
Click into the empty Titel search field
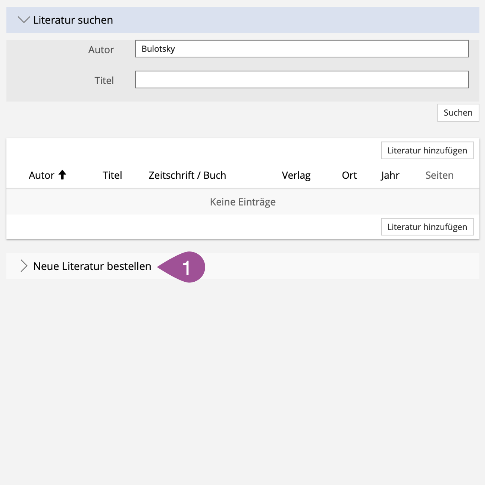301,80
